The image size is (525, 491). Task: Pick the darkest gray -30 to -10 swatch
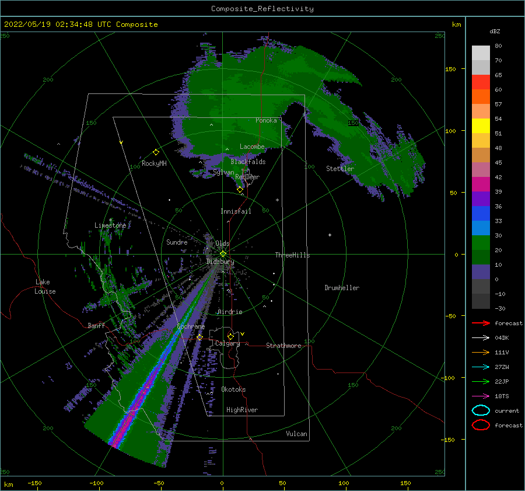(481, 301)
